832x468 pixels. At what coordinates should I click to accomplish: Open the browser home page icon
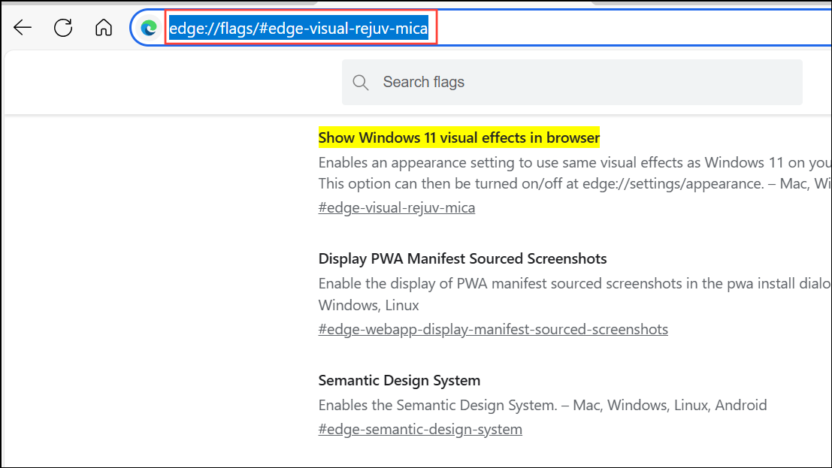[x=104, y=27]
